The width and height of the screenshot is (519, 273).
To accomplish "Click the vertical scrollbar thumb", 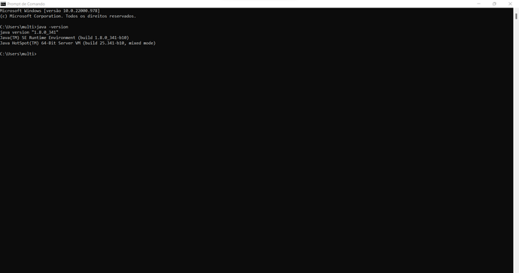I will pos(516,16).
